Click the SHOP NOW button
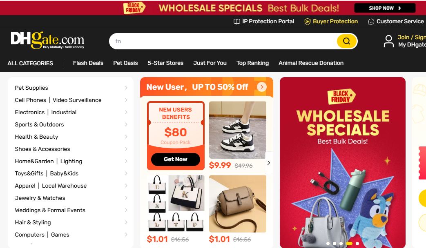This screenshot has width=426, height=248. tap(385, 8)
